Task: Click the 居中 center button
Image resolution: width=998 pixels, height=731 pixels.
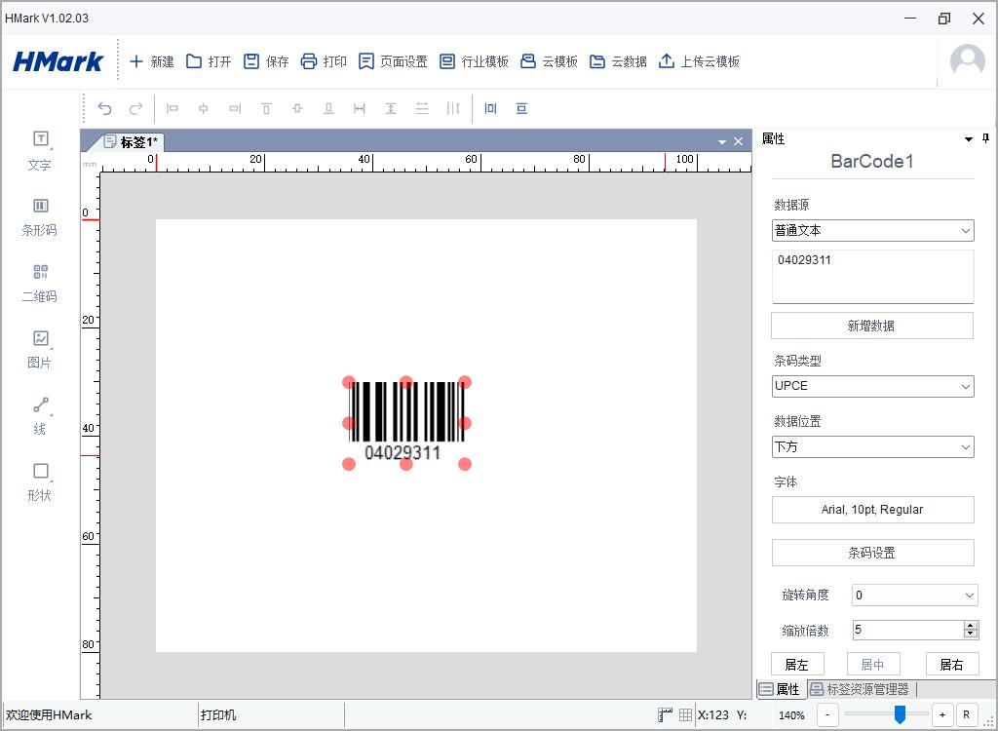Action: (873, 664)
